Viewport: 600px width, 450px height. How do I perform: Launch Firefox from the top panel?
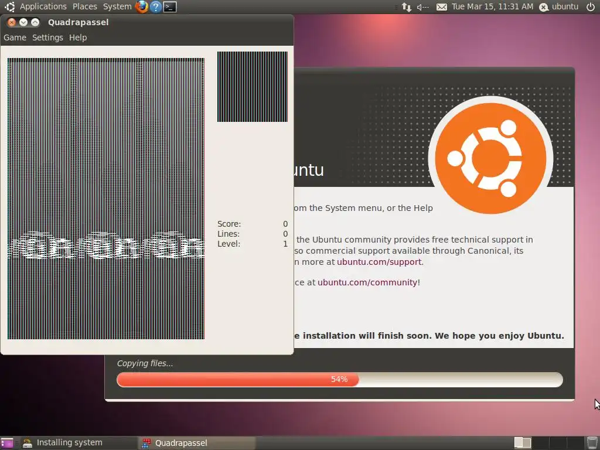click(142, 6)
